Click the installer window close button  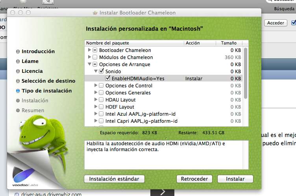point(13,13)
